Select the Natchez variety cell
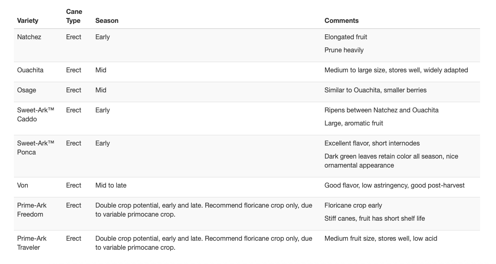The height and width of the screenshot is (264, 496). coord(29,37)
